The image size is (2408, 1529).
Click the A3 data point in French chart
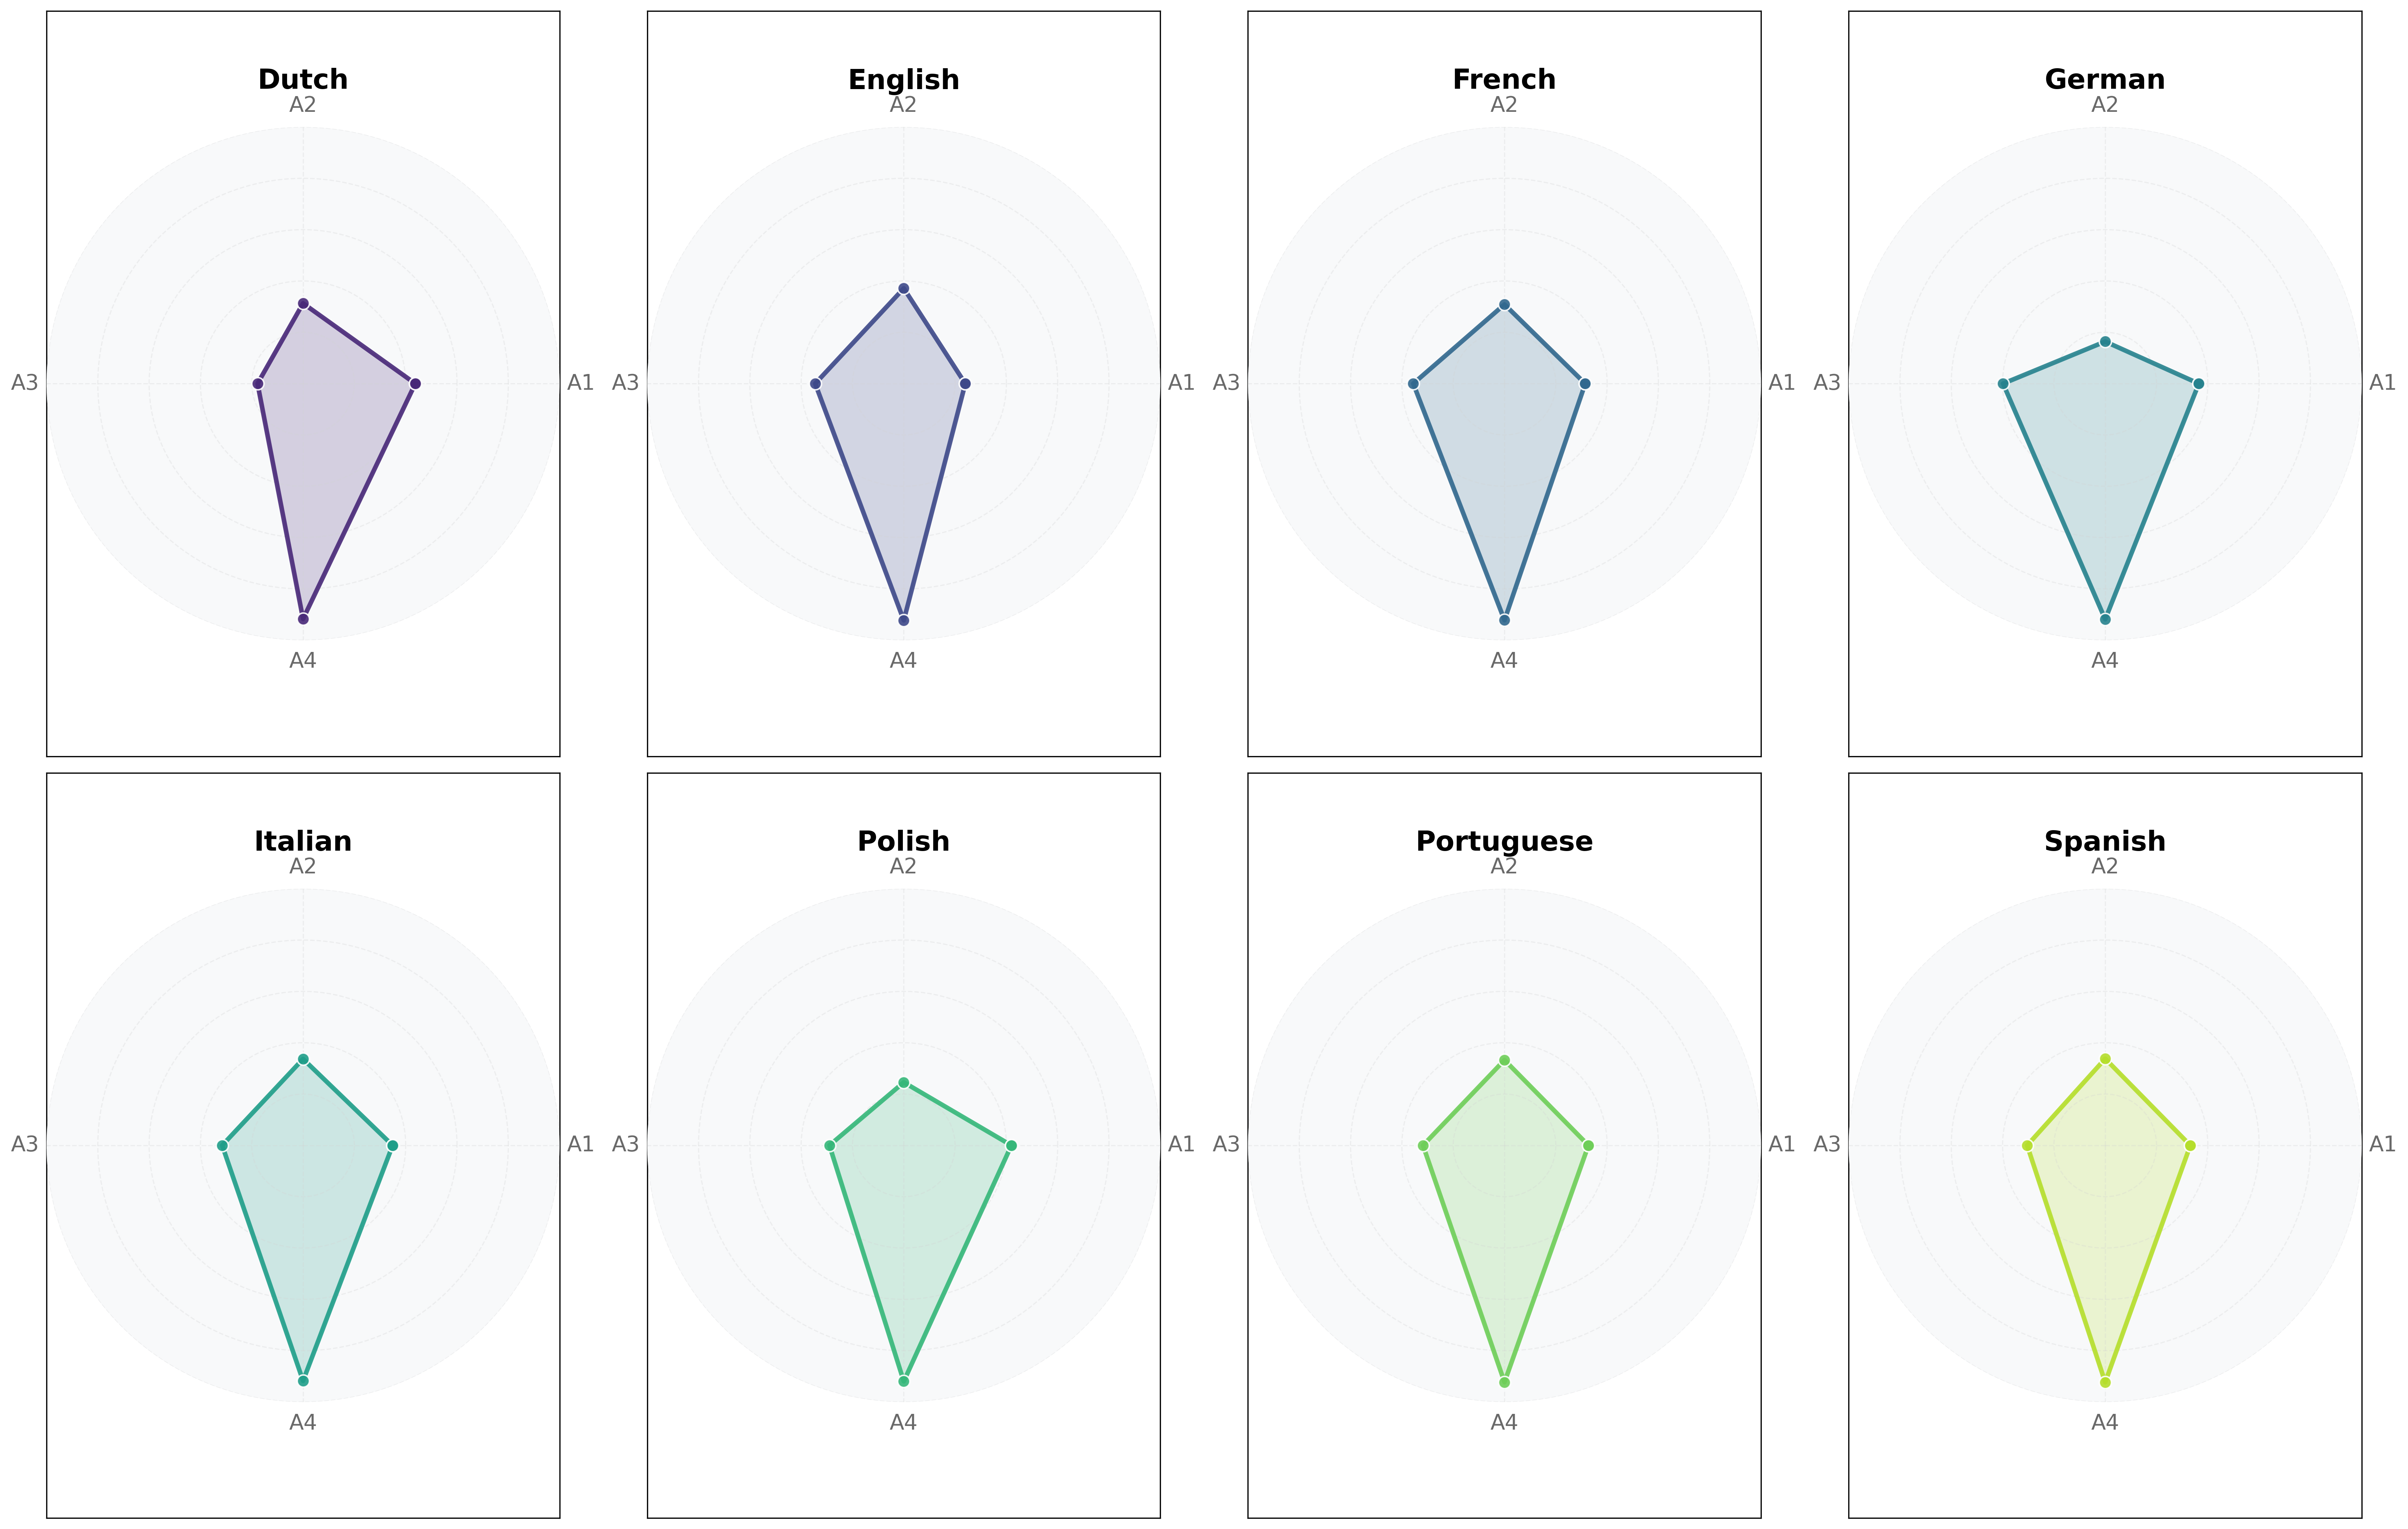click(1413, 383)
